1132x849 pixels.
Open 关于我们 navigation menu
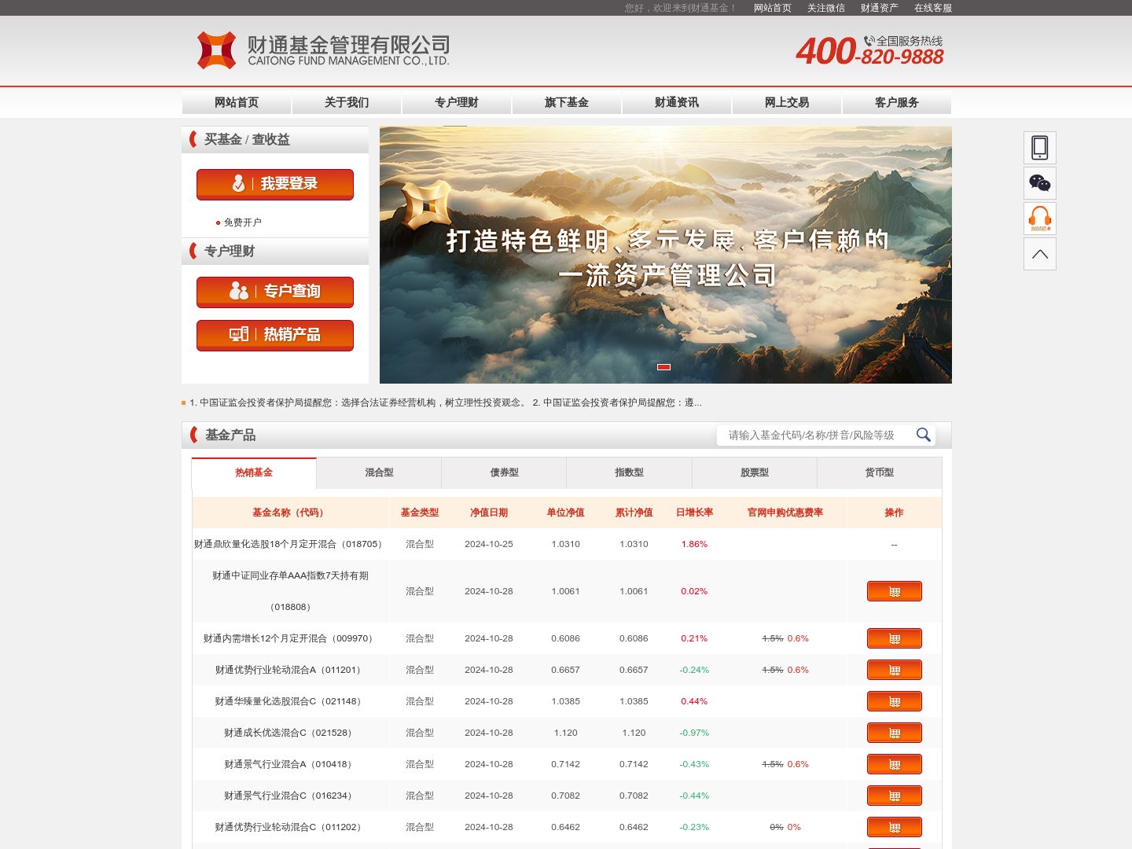click(x=347, y=102)
